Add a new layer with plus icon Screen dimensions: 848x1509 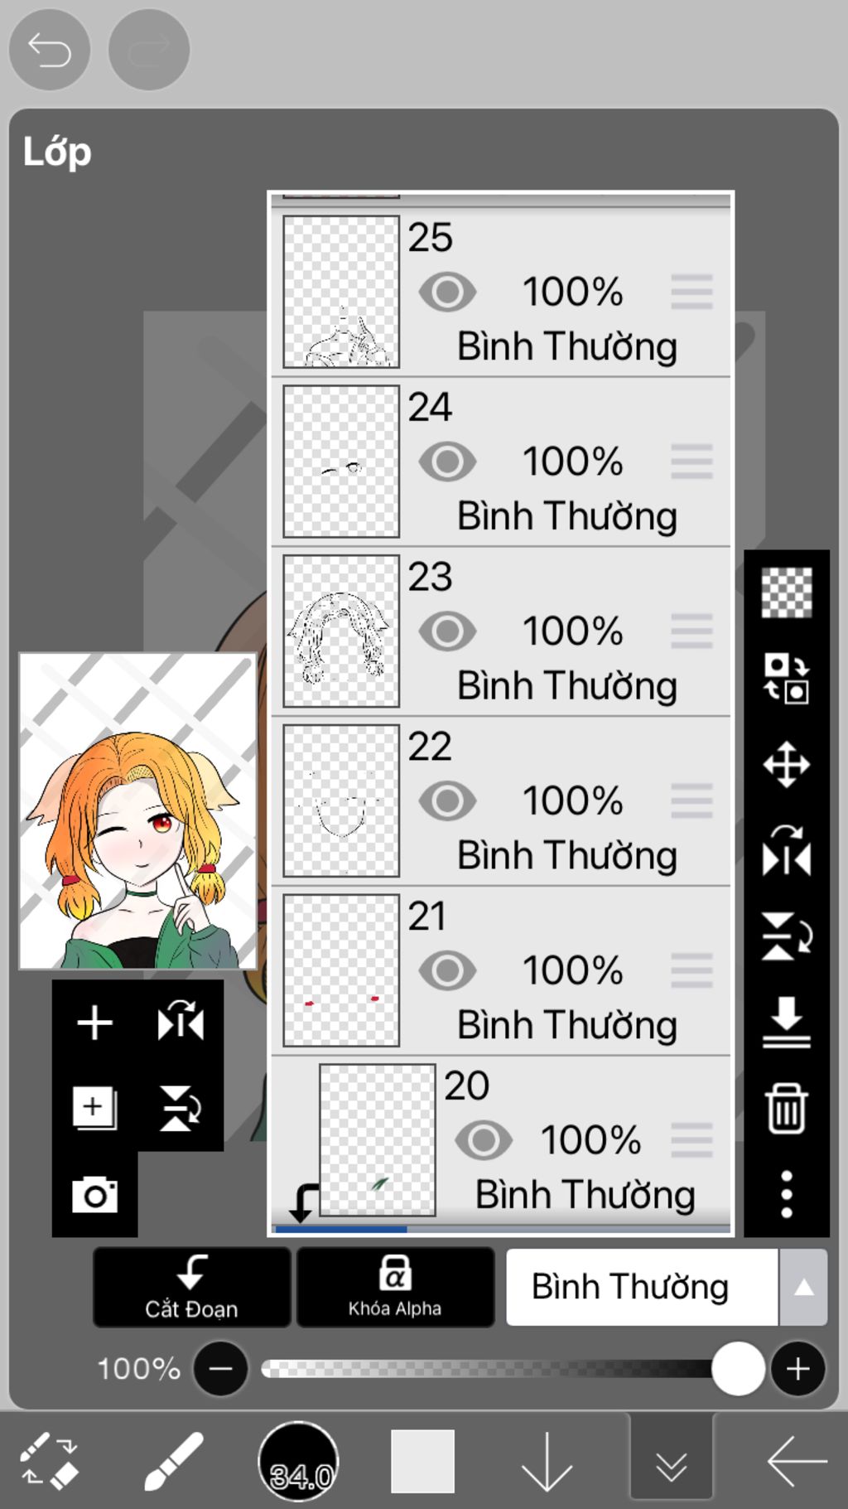pos(94,1022)
